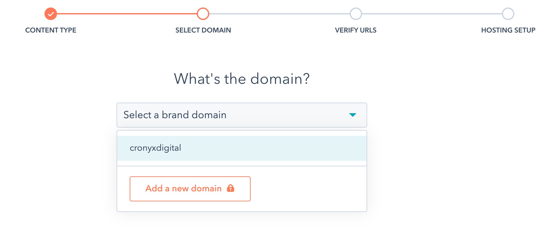Click the teal dropdown caret arrow
552x227 pixels.
tap(353, 115)
